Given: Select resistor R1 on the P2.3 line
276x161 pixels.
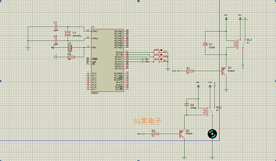Looking at the screenshot, I should coord(190,71).
